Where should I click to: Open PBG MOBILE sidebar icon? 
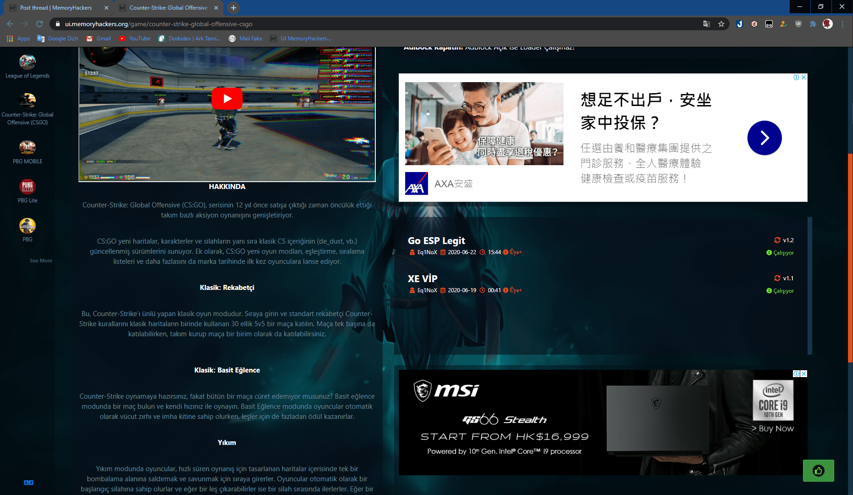(28, 147)
